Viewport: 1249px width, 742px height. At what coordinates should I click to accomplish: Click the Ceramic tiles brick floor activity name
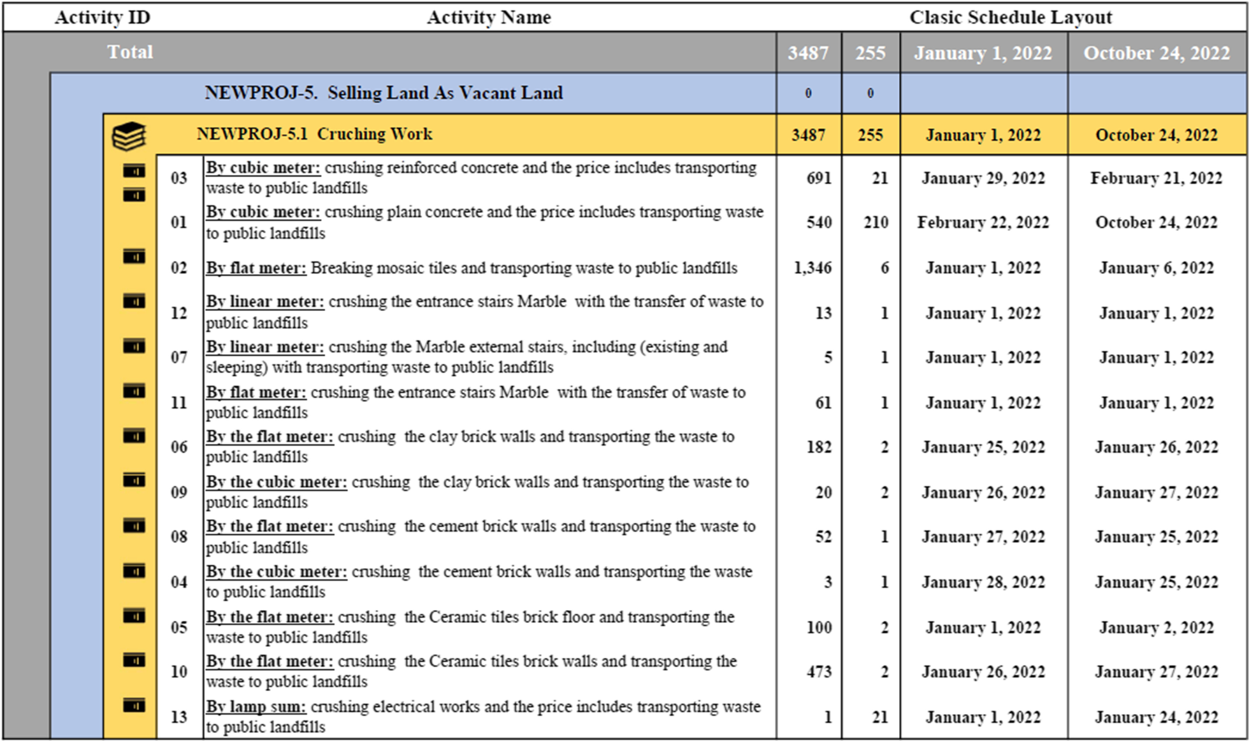pyautogui.click(x=470, y=627)
